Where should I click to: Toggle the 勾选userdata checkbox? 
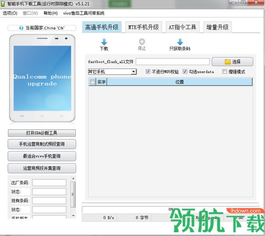click(x=185, y=72)
